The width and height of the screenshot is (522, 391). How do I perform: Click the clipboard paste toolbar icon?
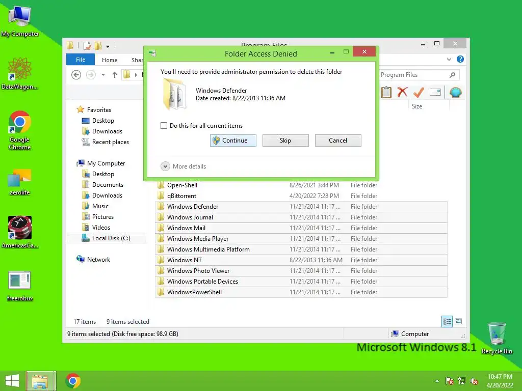coord(386,92)
